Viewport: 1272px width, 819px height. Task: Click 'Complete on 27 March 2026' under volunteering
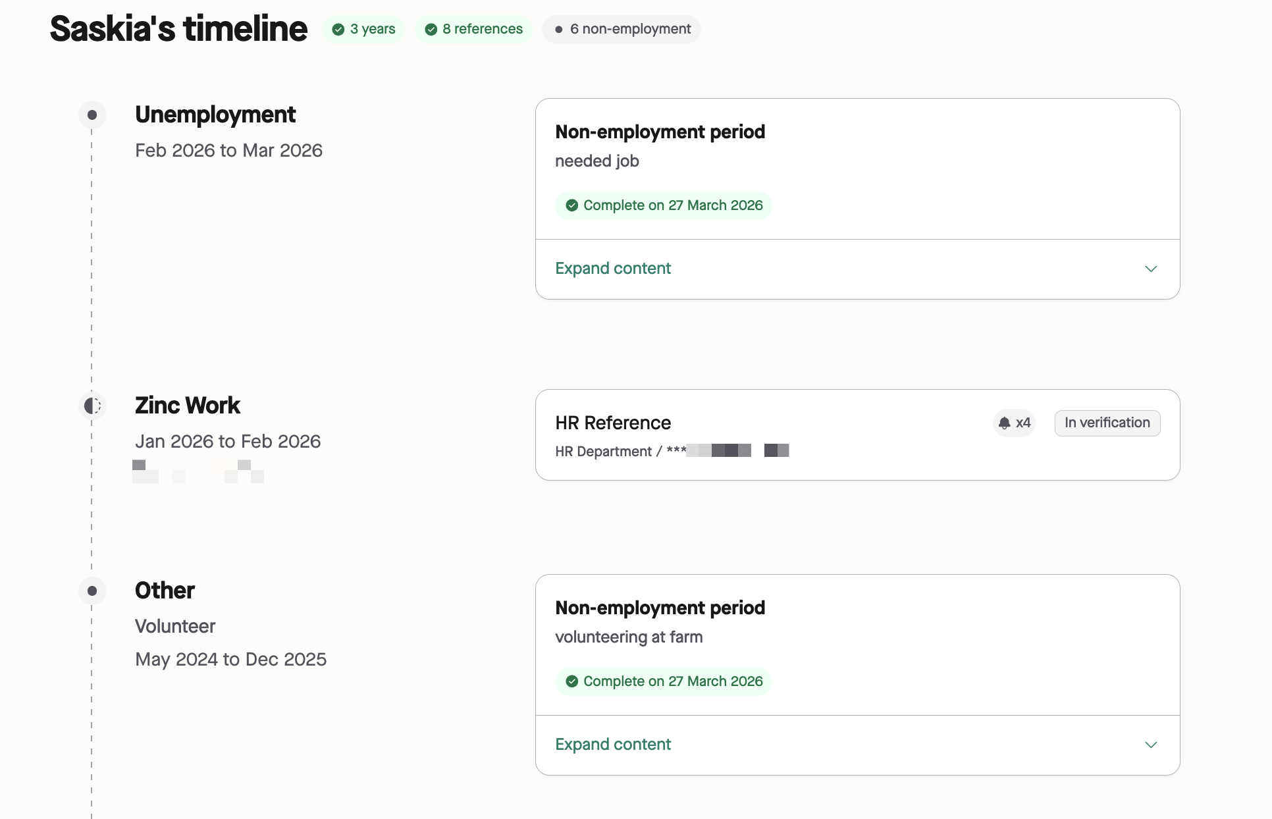[x=664, y=681]
